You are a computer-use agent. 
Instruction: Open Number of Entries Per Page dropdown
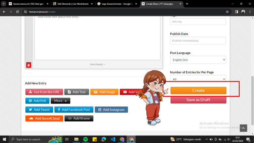(x=198, y=79)
